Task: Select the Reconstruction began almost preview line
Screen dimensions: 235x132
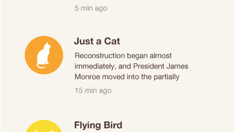Action: click(123, 56)
